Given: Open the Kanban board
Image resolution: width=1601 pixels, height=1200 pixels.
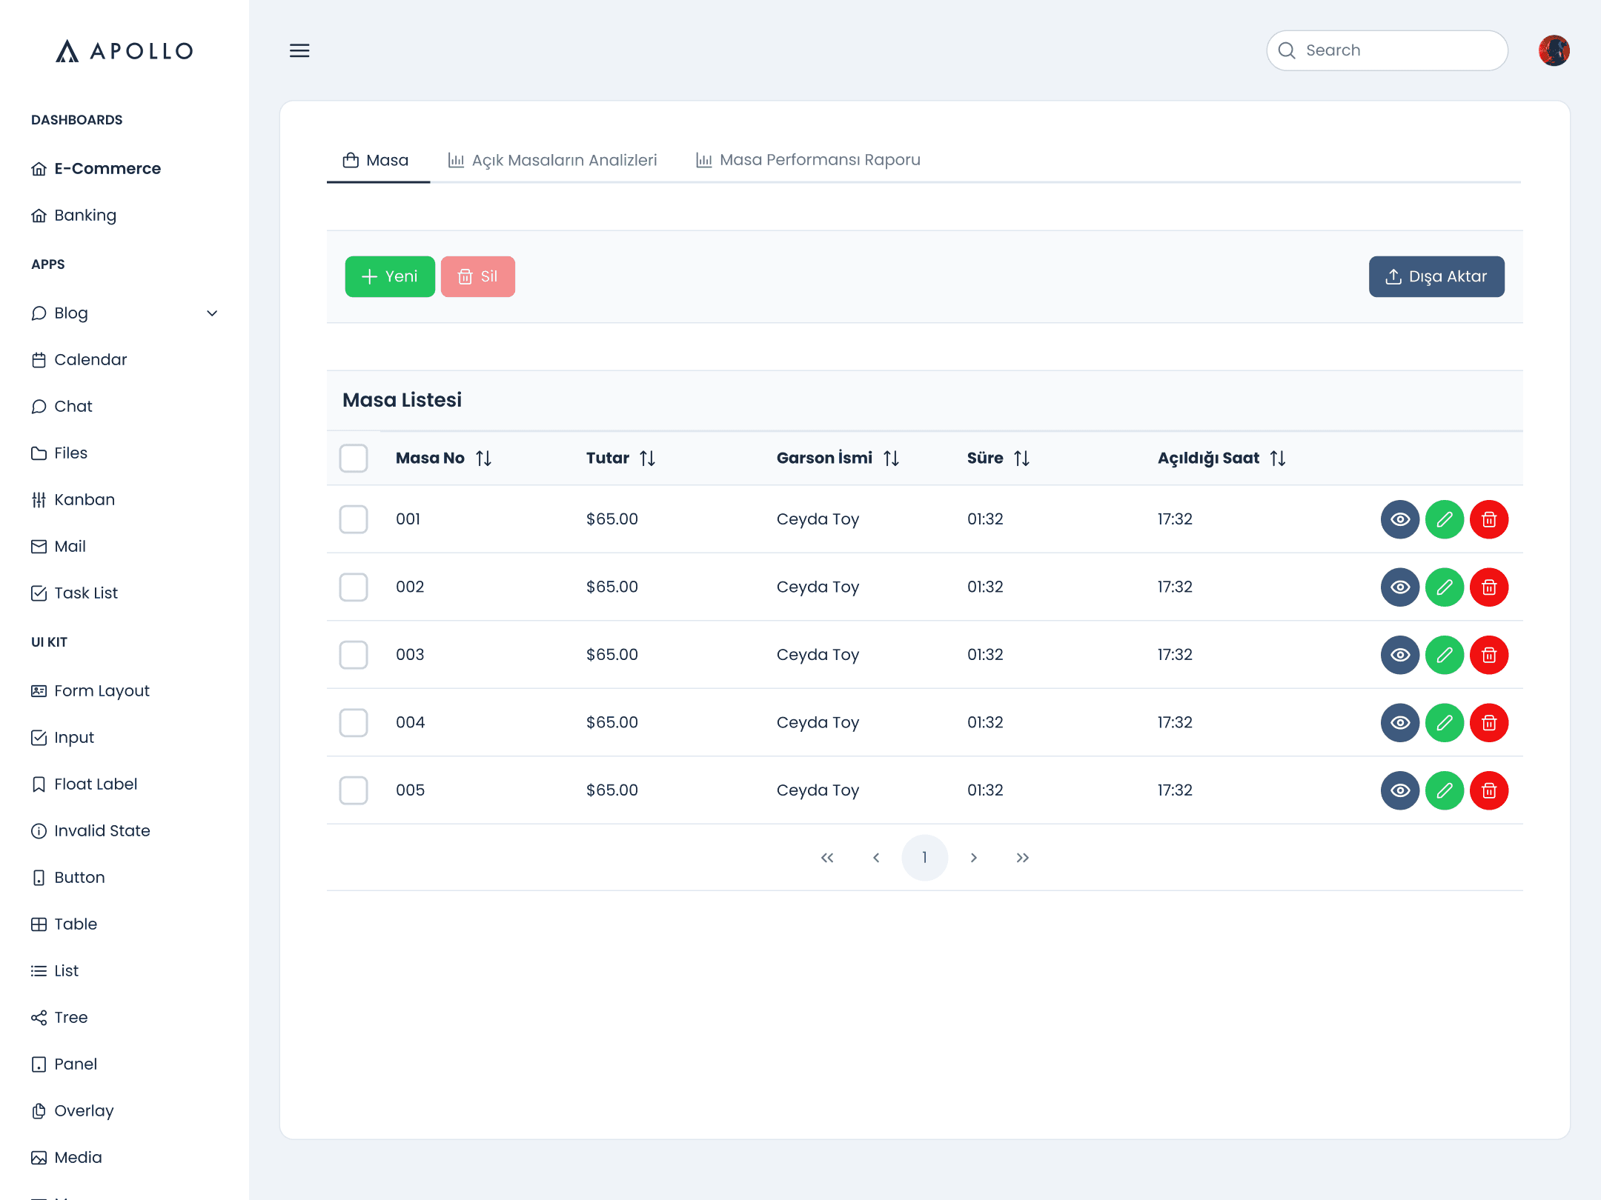Looking at the screenshot, I should pyautogui.click(x=73, y=500).
